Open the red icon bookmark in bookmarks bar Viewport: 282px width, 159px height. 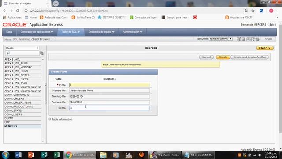(195, 17)
